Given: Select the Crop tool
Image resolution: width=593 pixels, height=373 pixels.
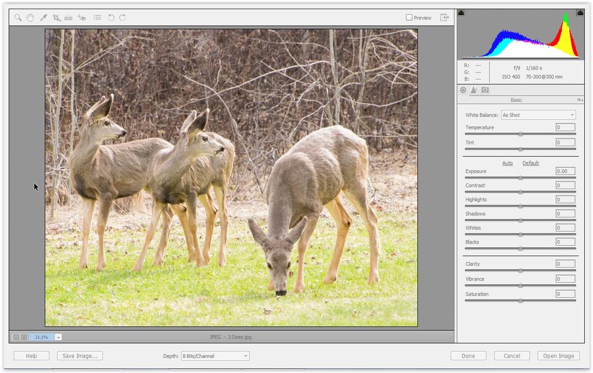Looking at the screenshot, I should tap(56, 18).
